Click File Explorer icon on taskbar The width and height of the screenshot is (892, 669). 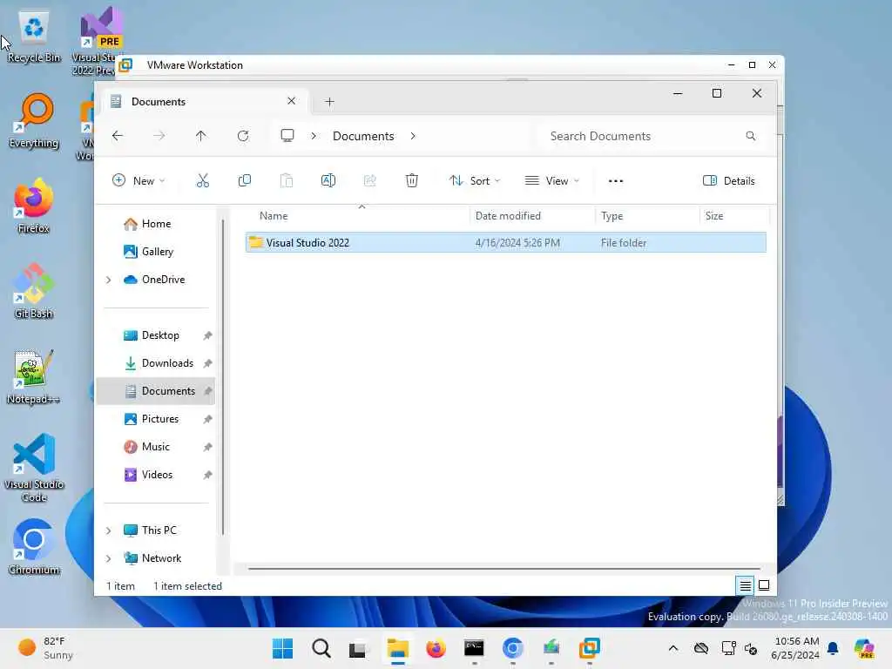point(397,648)
